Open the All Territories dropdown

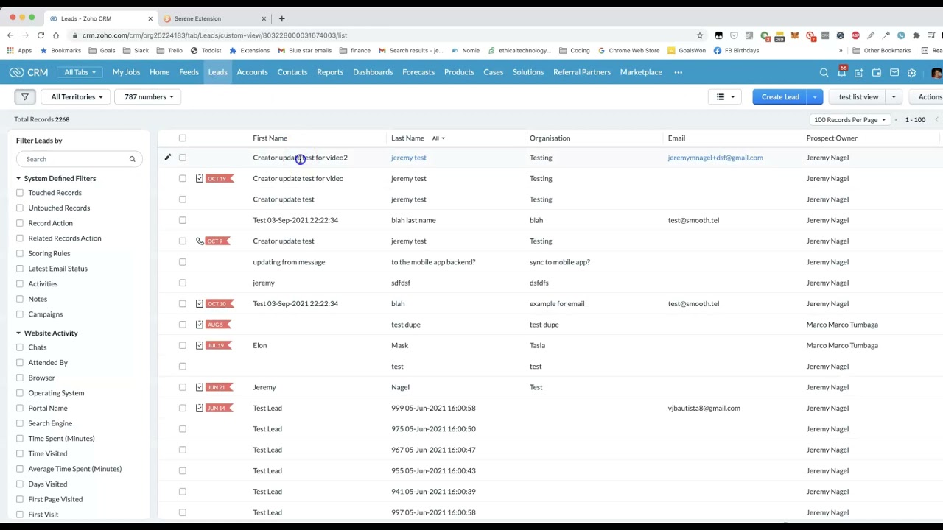pos(77,96)
